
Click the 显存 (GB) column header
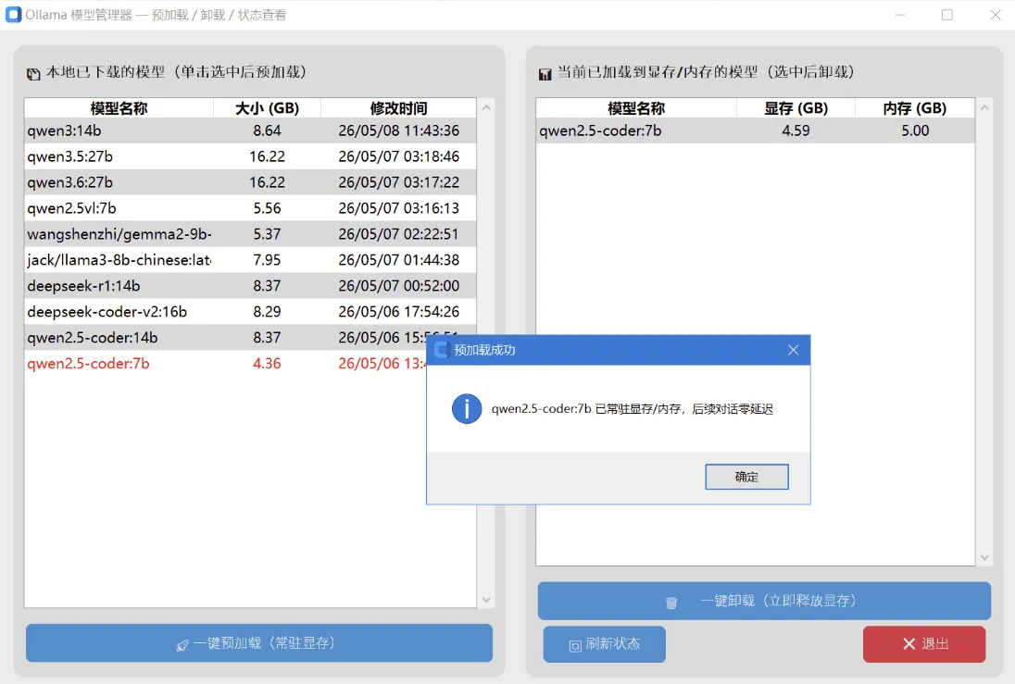click(796, 108)
